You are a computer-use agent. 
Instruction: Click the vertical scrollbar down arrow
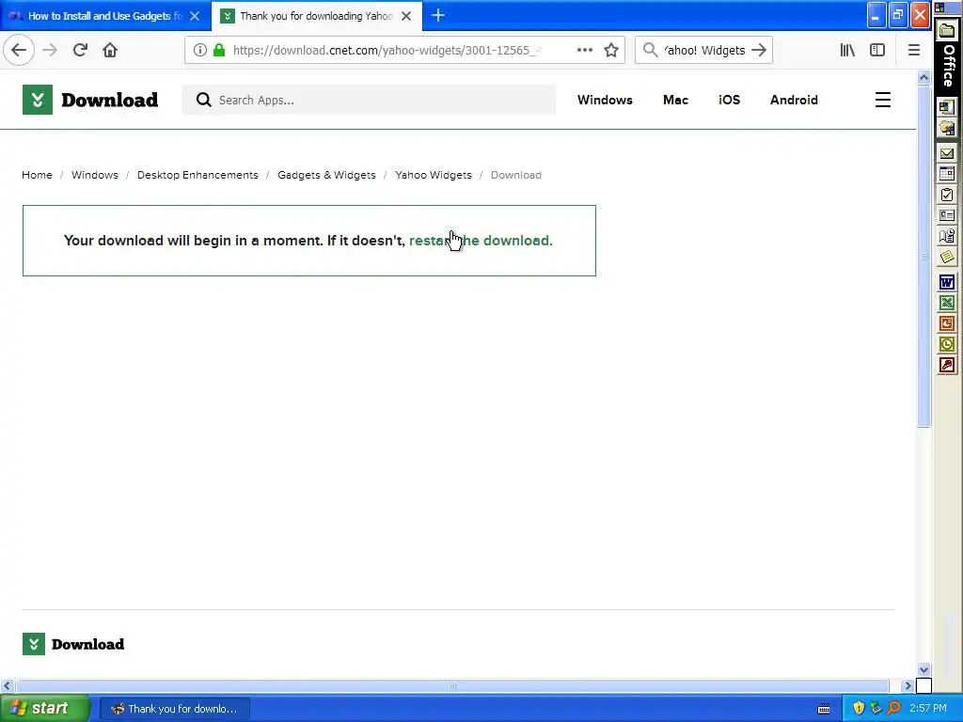click(924, 669)
